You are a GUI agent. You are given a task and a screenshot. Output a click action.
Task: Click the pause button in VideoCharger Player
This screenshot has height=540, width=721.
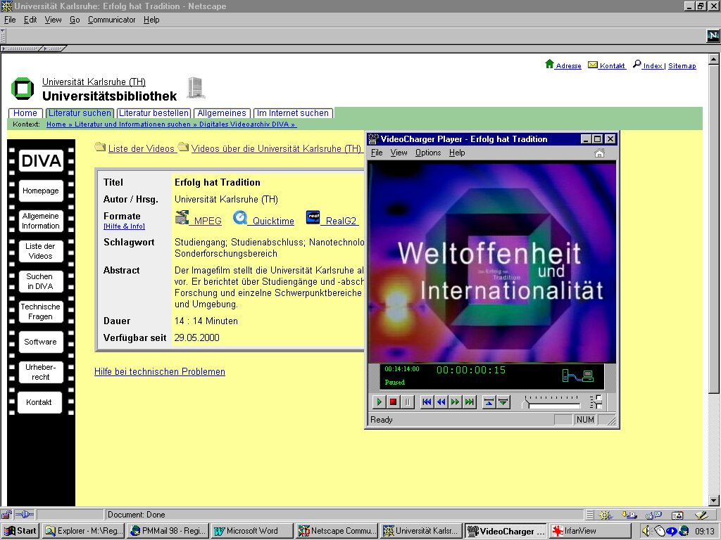[408, 402]
